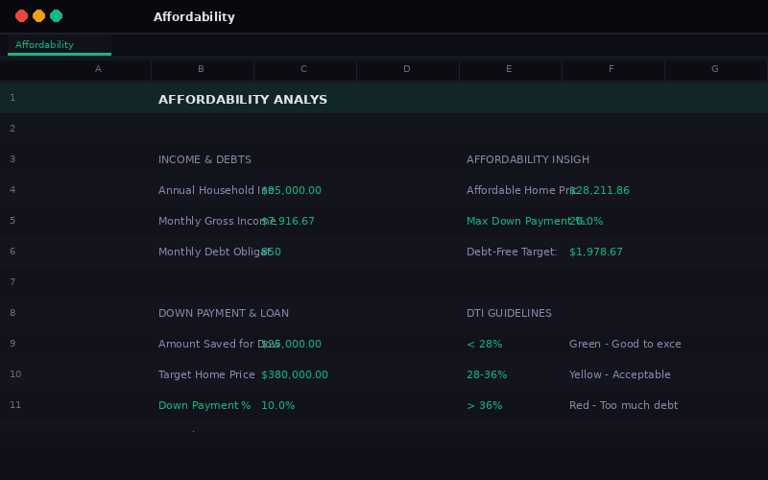Viewport: 768px width, 480px height.
Task: Click the green maximize window button
Action: click(56, 16)
